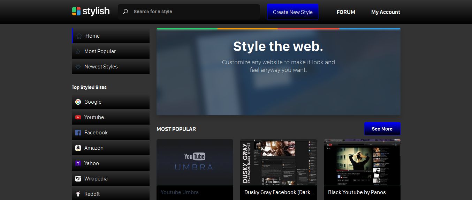Click the Home house icon
This screenshot has width=472, height=200.
(79, 36)
